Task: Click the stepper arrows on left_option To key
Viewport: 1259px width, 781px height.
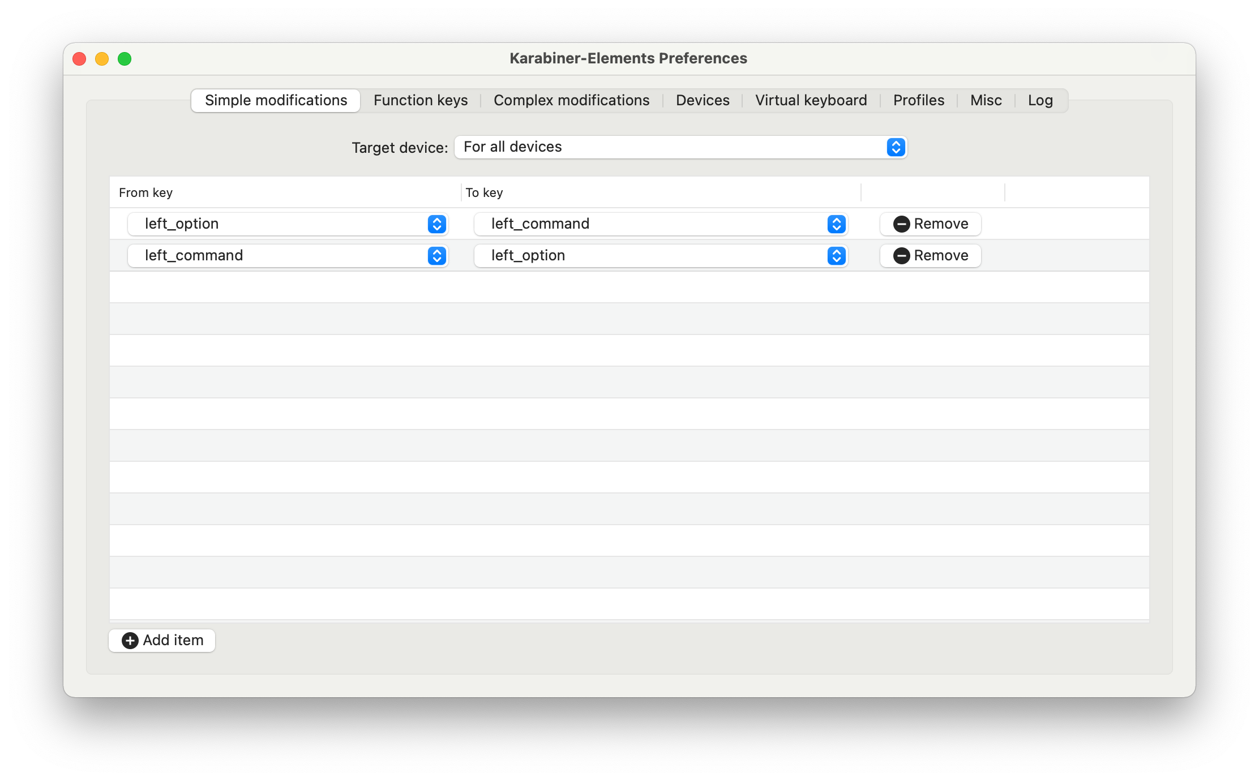Action: click(x=836, y=256)
